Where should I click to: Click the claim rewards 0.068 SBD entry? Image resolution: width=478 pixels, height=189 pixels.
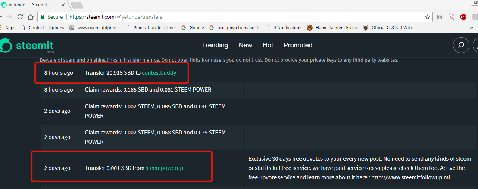point(155,137)
